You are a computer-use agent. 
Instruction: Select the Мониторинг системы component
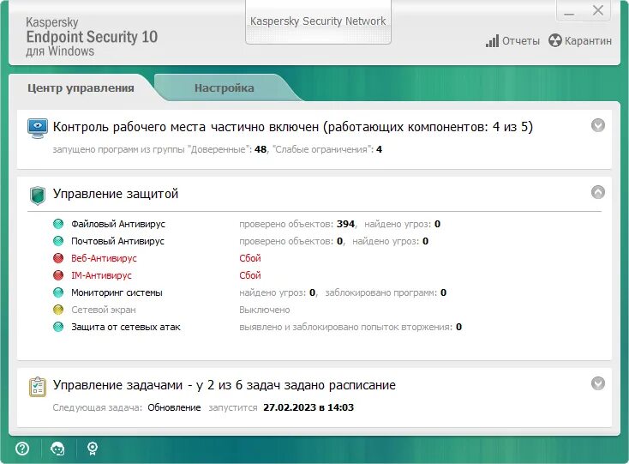pos(117,292)
